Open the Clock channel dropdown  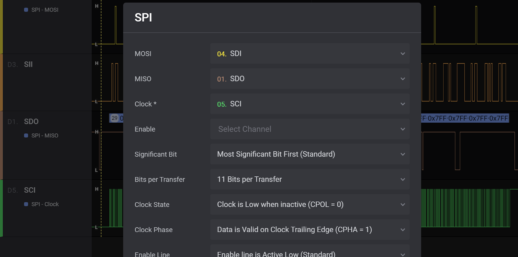click(x=310, y=104)
